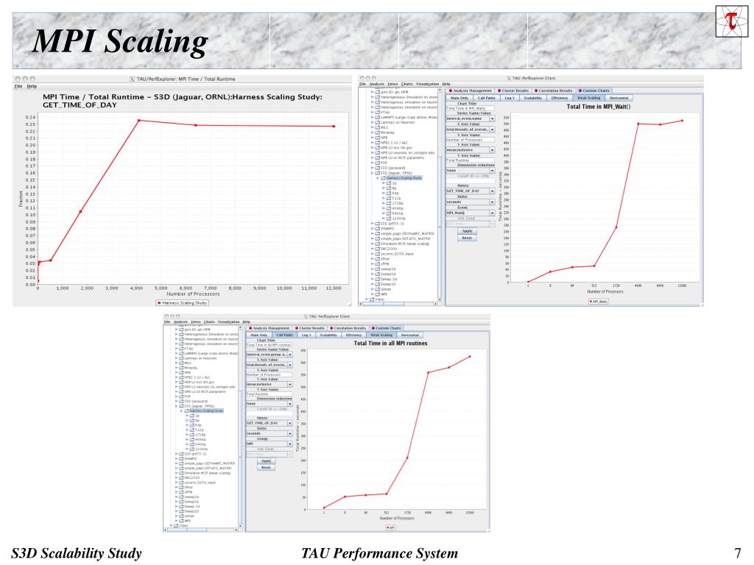Click 8p trial icon in all MPI routines window
This screenshot has height=565, width=754.
point(192,420)
